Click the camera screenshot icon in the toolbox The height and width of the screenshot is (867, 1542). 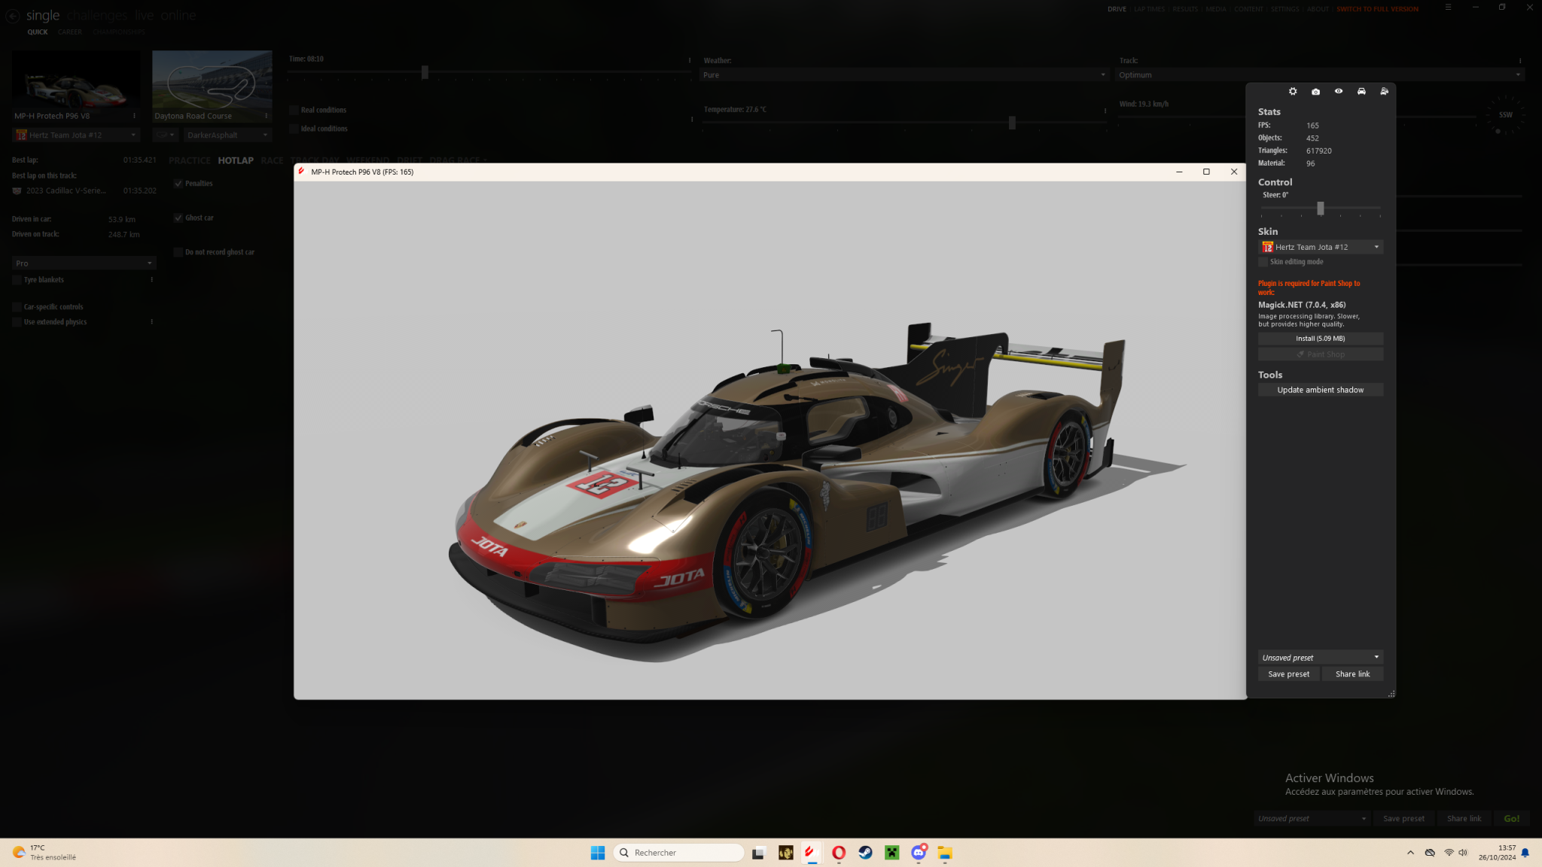click(1315, 91)
